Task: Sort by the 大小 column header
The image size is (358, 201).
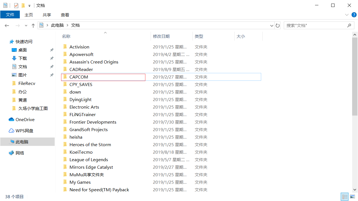Action: pyautogui.click(x=241, y=36)
